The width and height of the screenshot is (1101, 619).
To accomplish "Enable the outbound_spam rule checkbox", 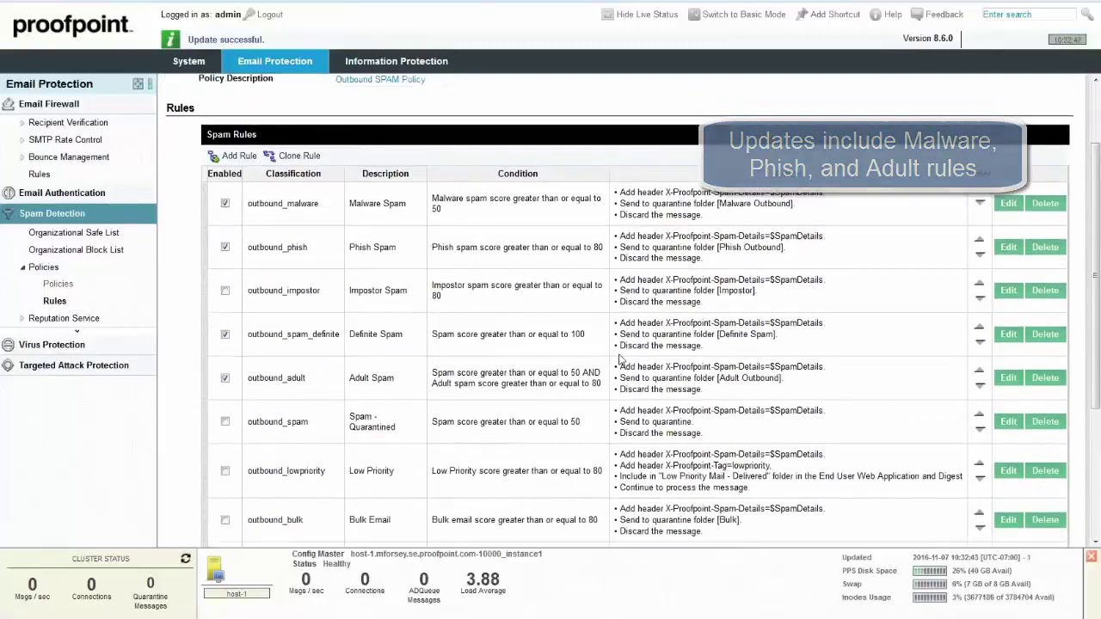I will click(225, 422).
